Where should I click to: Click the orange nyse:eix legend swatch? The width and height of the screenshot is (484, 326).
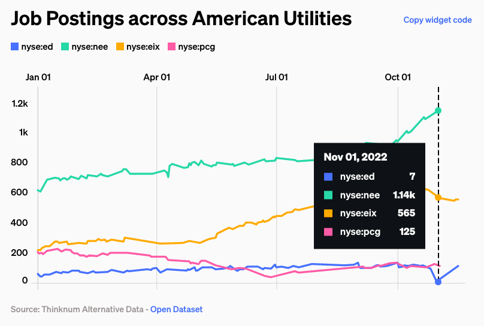120,47
